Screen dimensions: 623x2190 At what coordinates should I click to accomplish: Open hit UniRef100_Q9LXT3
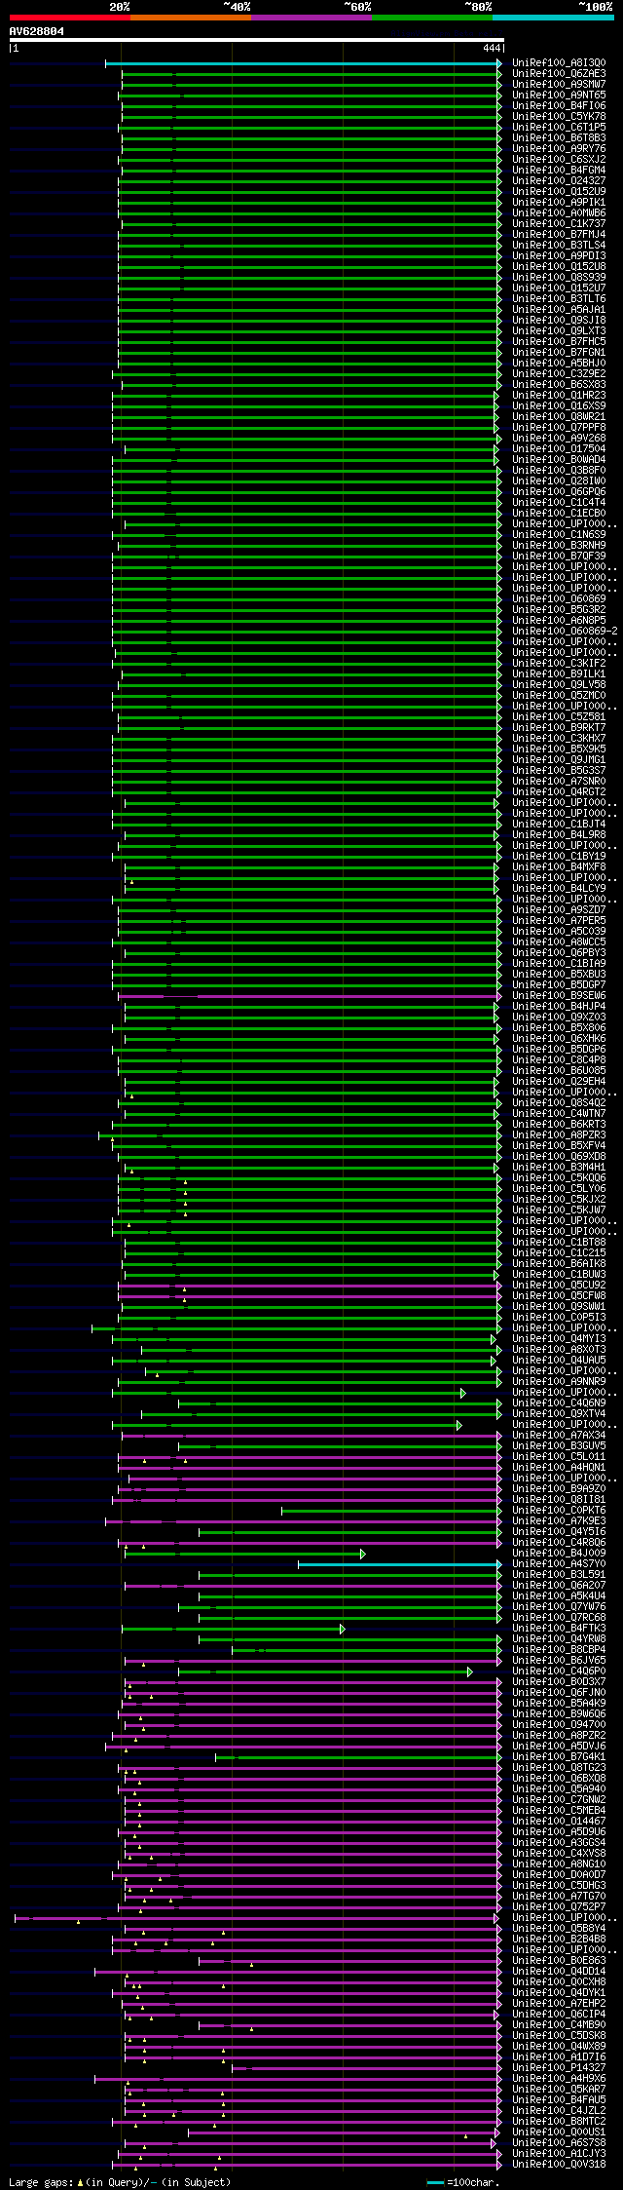559,331
